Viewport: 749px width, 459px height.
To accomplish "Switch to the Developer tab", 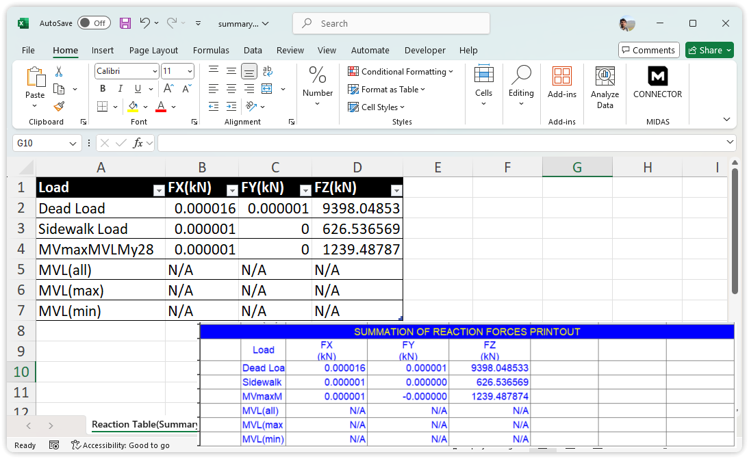I will pos(424,50).
